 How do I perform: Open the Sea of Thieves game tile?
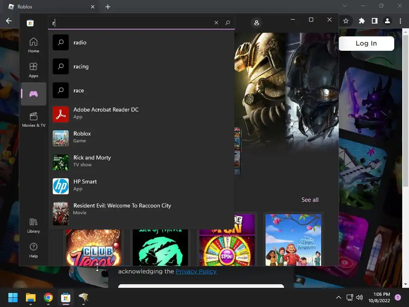coord(160,247)
